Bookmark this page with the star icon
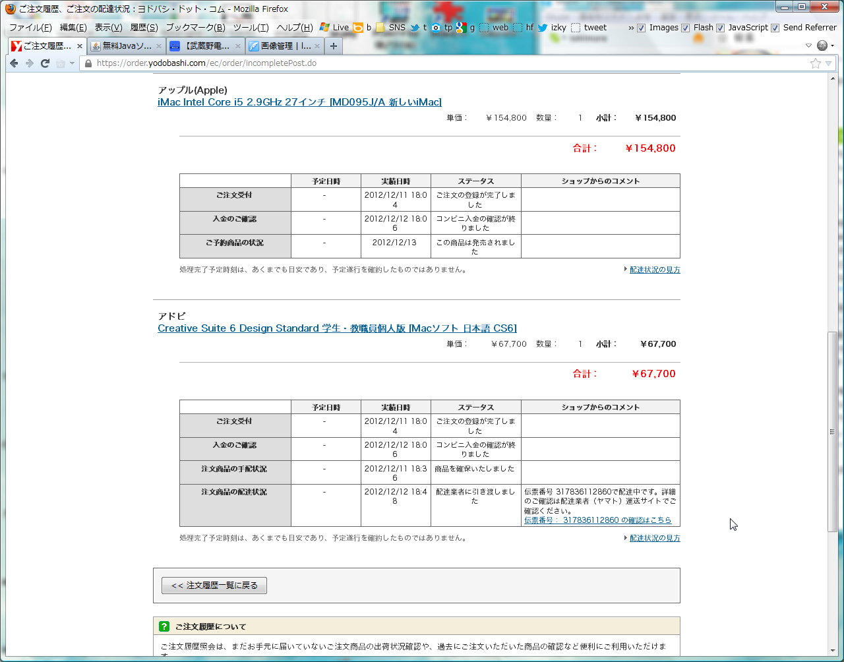The image size is (844, 662). click(x=816, y=63)
